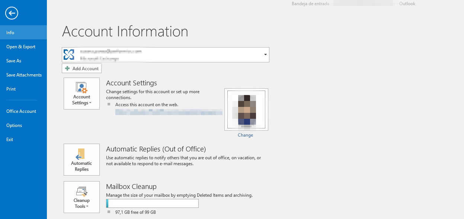Click the green plus icon on Add Account
The image size is (464, 219).
coord(67,68)
